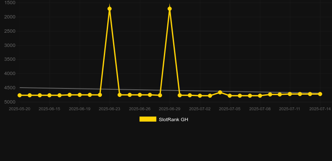This screenshot has width=332, height=161.
Task: Click the raised data point before 2025-07-05
Action: coord(220,92)
